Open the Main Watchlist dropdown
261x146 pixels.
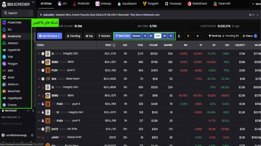tap(11, 117)
